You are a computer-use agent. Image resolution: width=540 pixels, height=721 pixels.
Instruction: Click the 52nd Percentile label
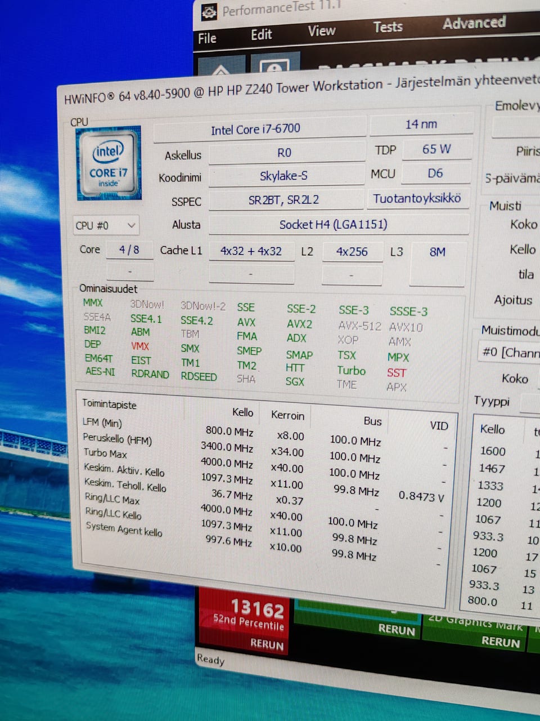tap(248, 622)
